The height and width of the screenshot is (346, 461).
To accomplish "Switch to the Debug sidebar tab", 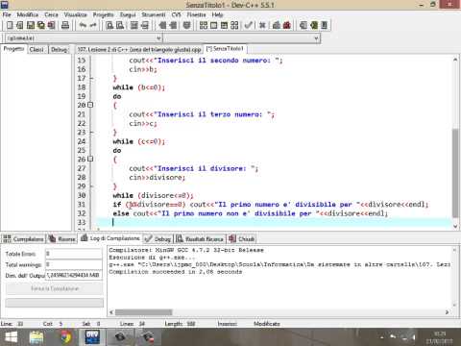I will [59, 49].
